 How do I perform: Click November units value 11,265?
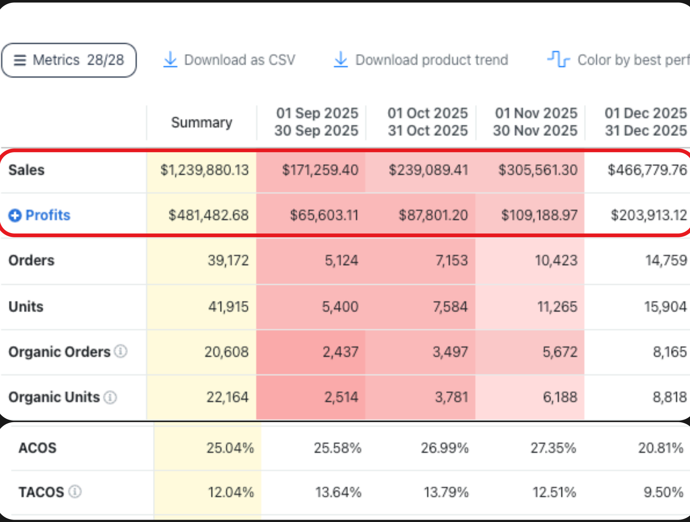point(557,307)
